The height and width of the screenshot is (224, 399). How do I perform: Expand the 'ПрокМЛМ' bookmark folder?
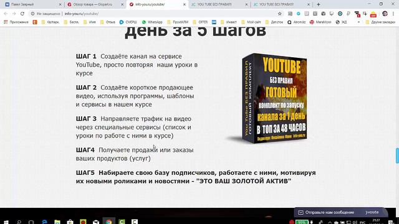pyautogui.click(x=178, y=22)
